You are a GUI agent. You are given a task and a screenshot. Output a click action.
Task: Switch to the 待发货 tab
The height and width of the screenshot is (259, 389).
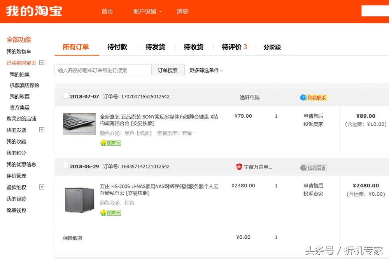(x=155, y=47)
